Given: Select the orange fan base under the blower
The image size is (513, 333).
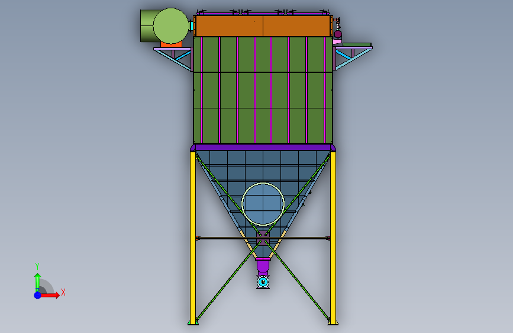Looking at the screenshot, I should (x=171, y=44).
